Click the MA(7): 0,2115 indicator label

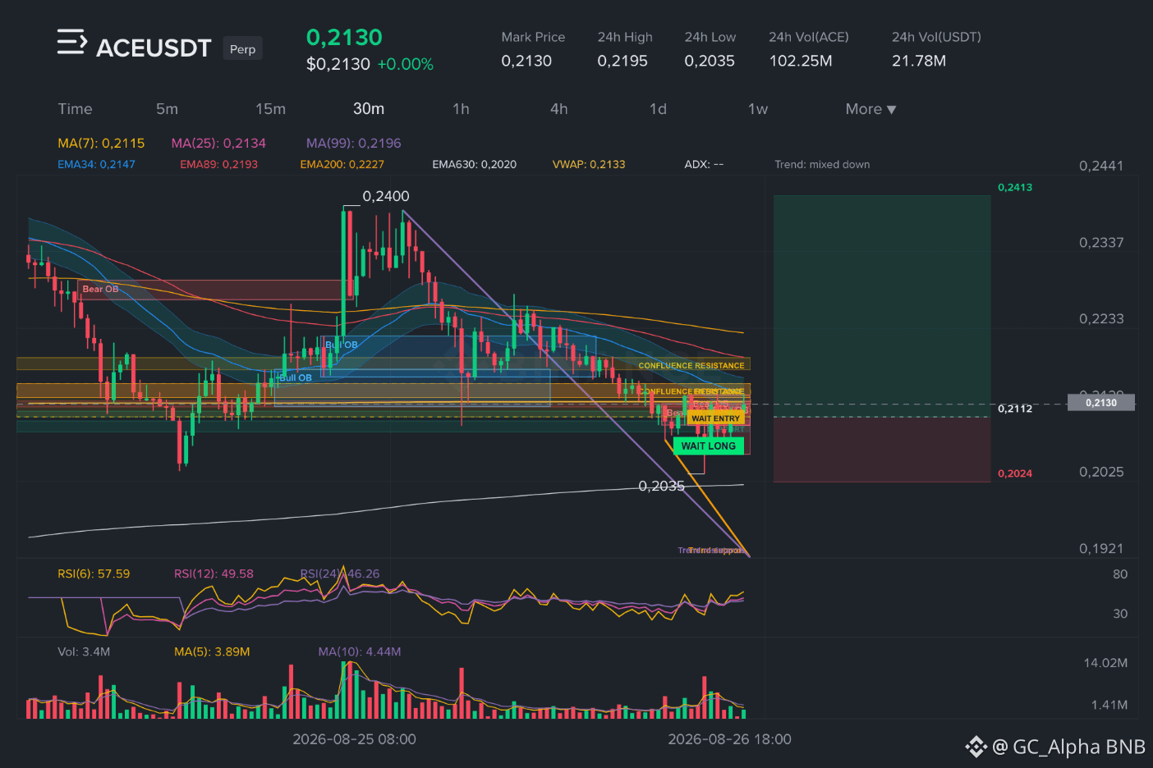(101, 143)
